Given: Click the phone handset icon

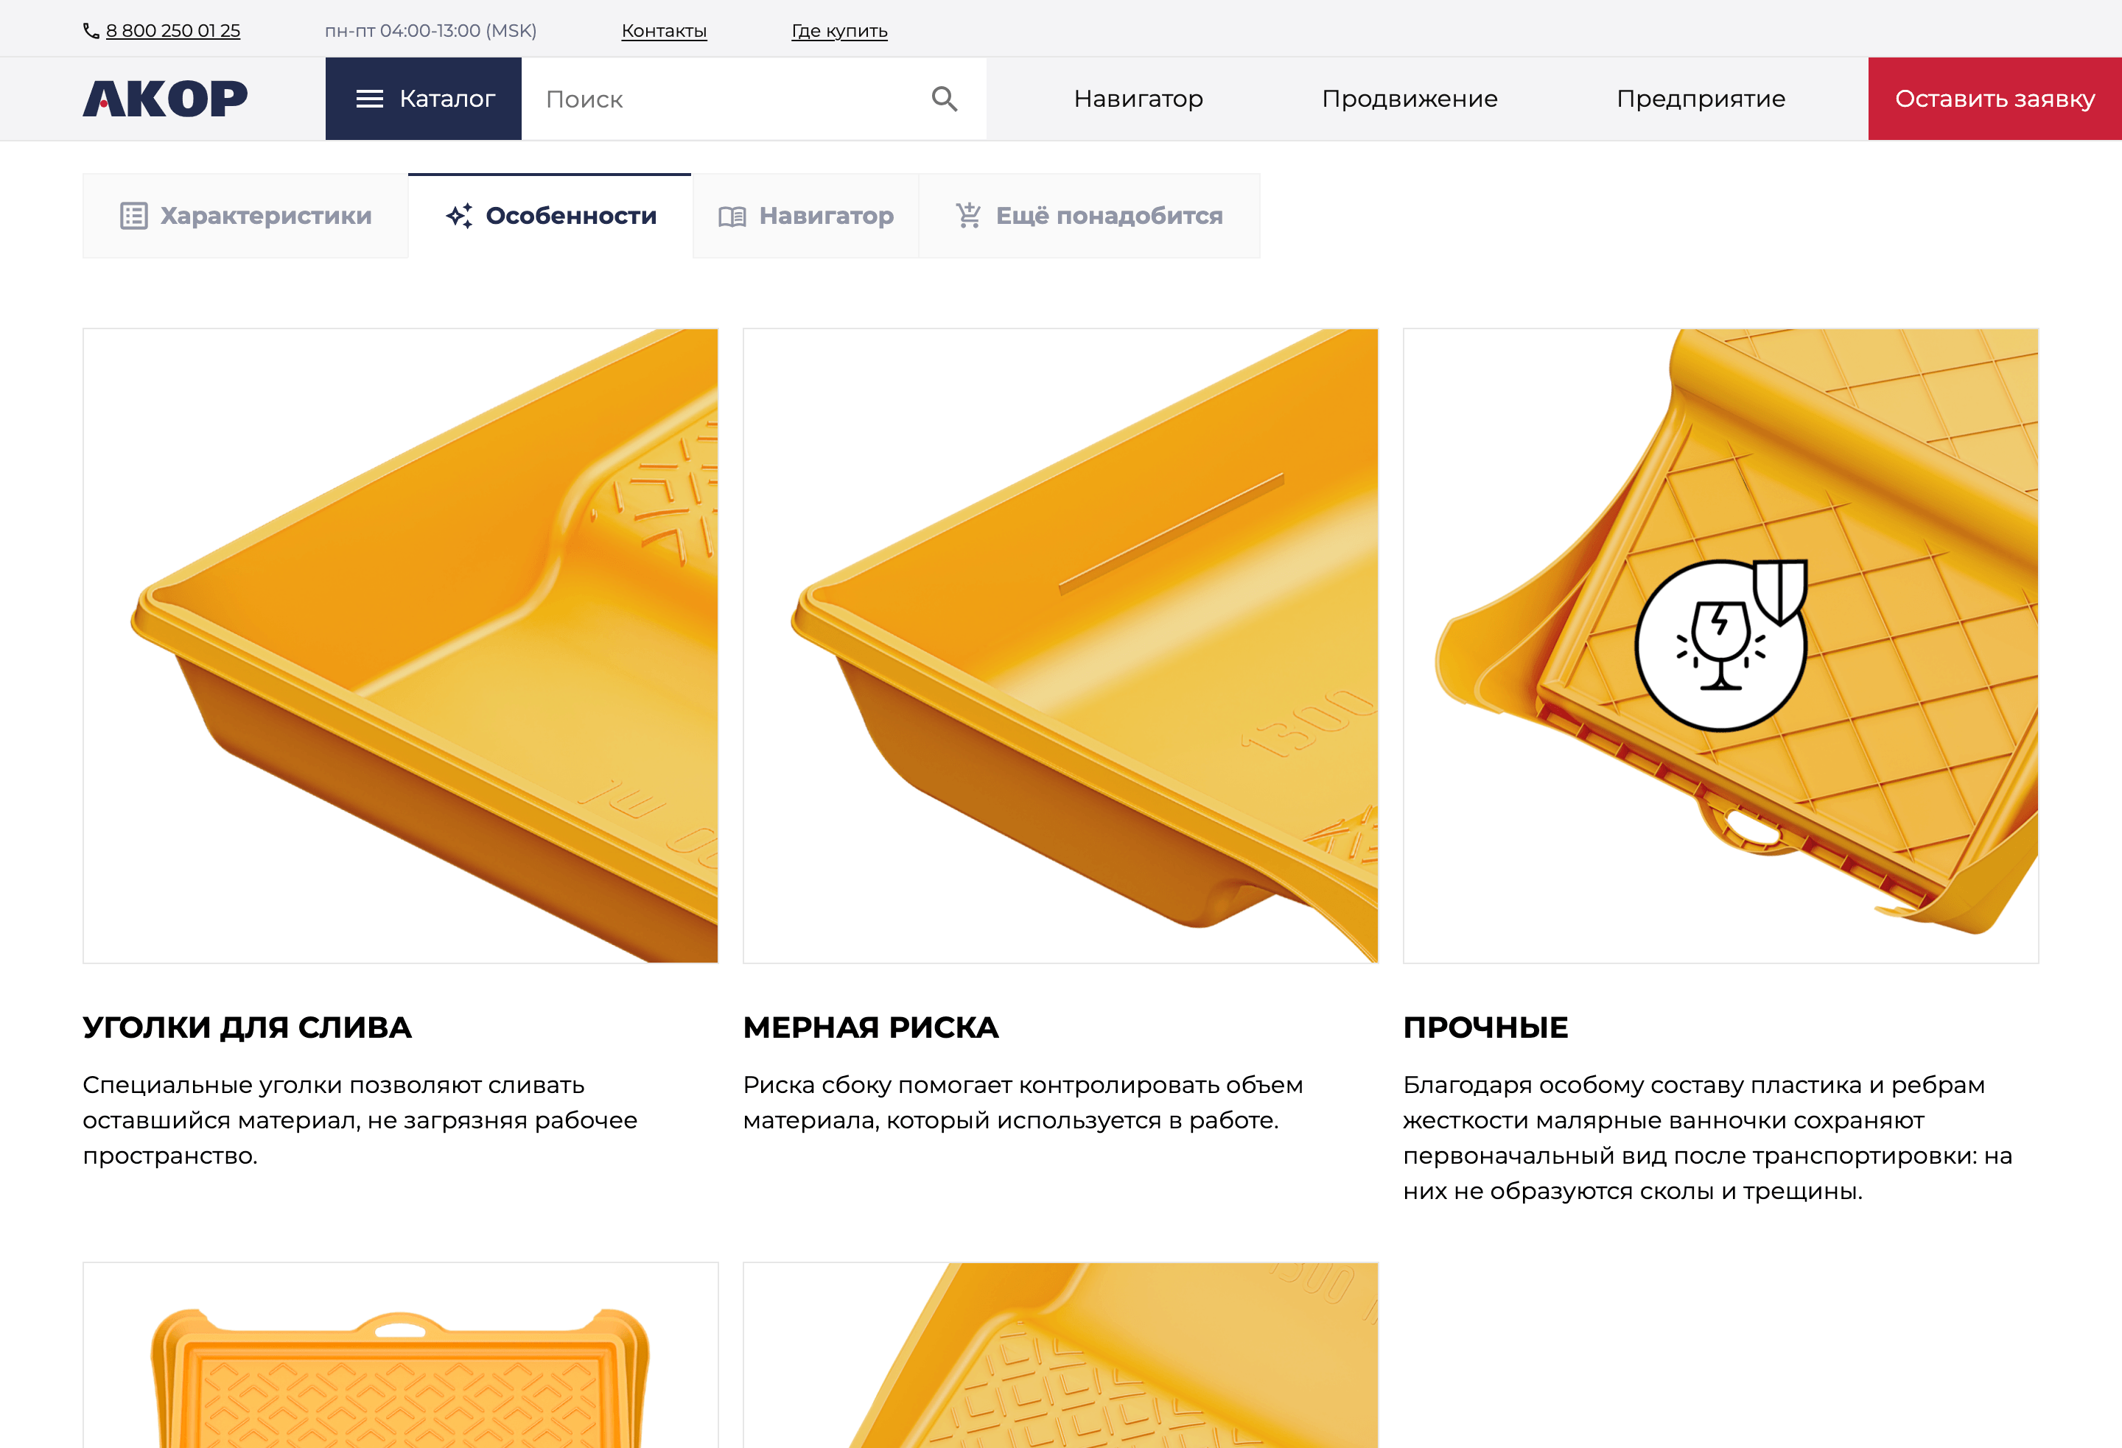Looking at the screenshot, I should click(91, 31).
